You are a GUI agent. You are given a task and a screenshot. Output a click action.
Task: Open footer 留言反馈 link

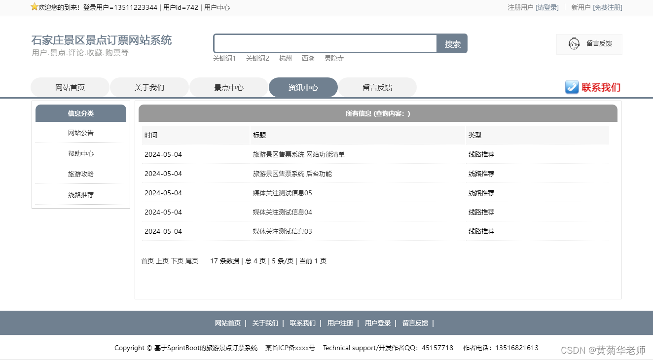pos(415,323)
